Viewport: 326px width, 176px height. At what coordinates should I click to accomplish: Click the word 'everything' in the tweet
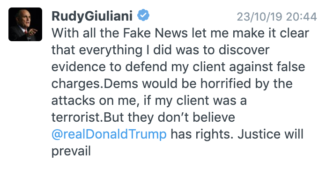(111, 50)
